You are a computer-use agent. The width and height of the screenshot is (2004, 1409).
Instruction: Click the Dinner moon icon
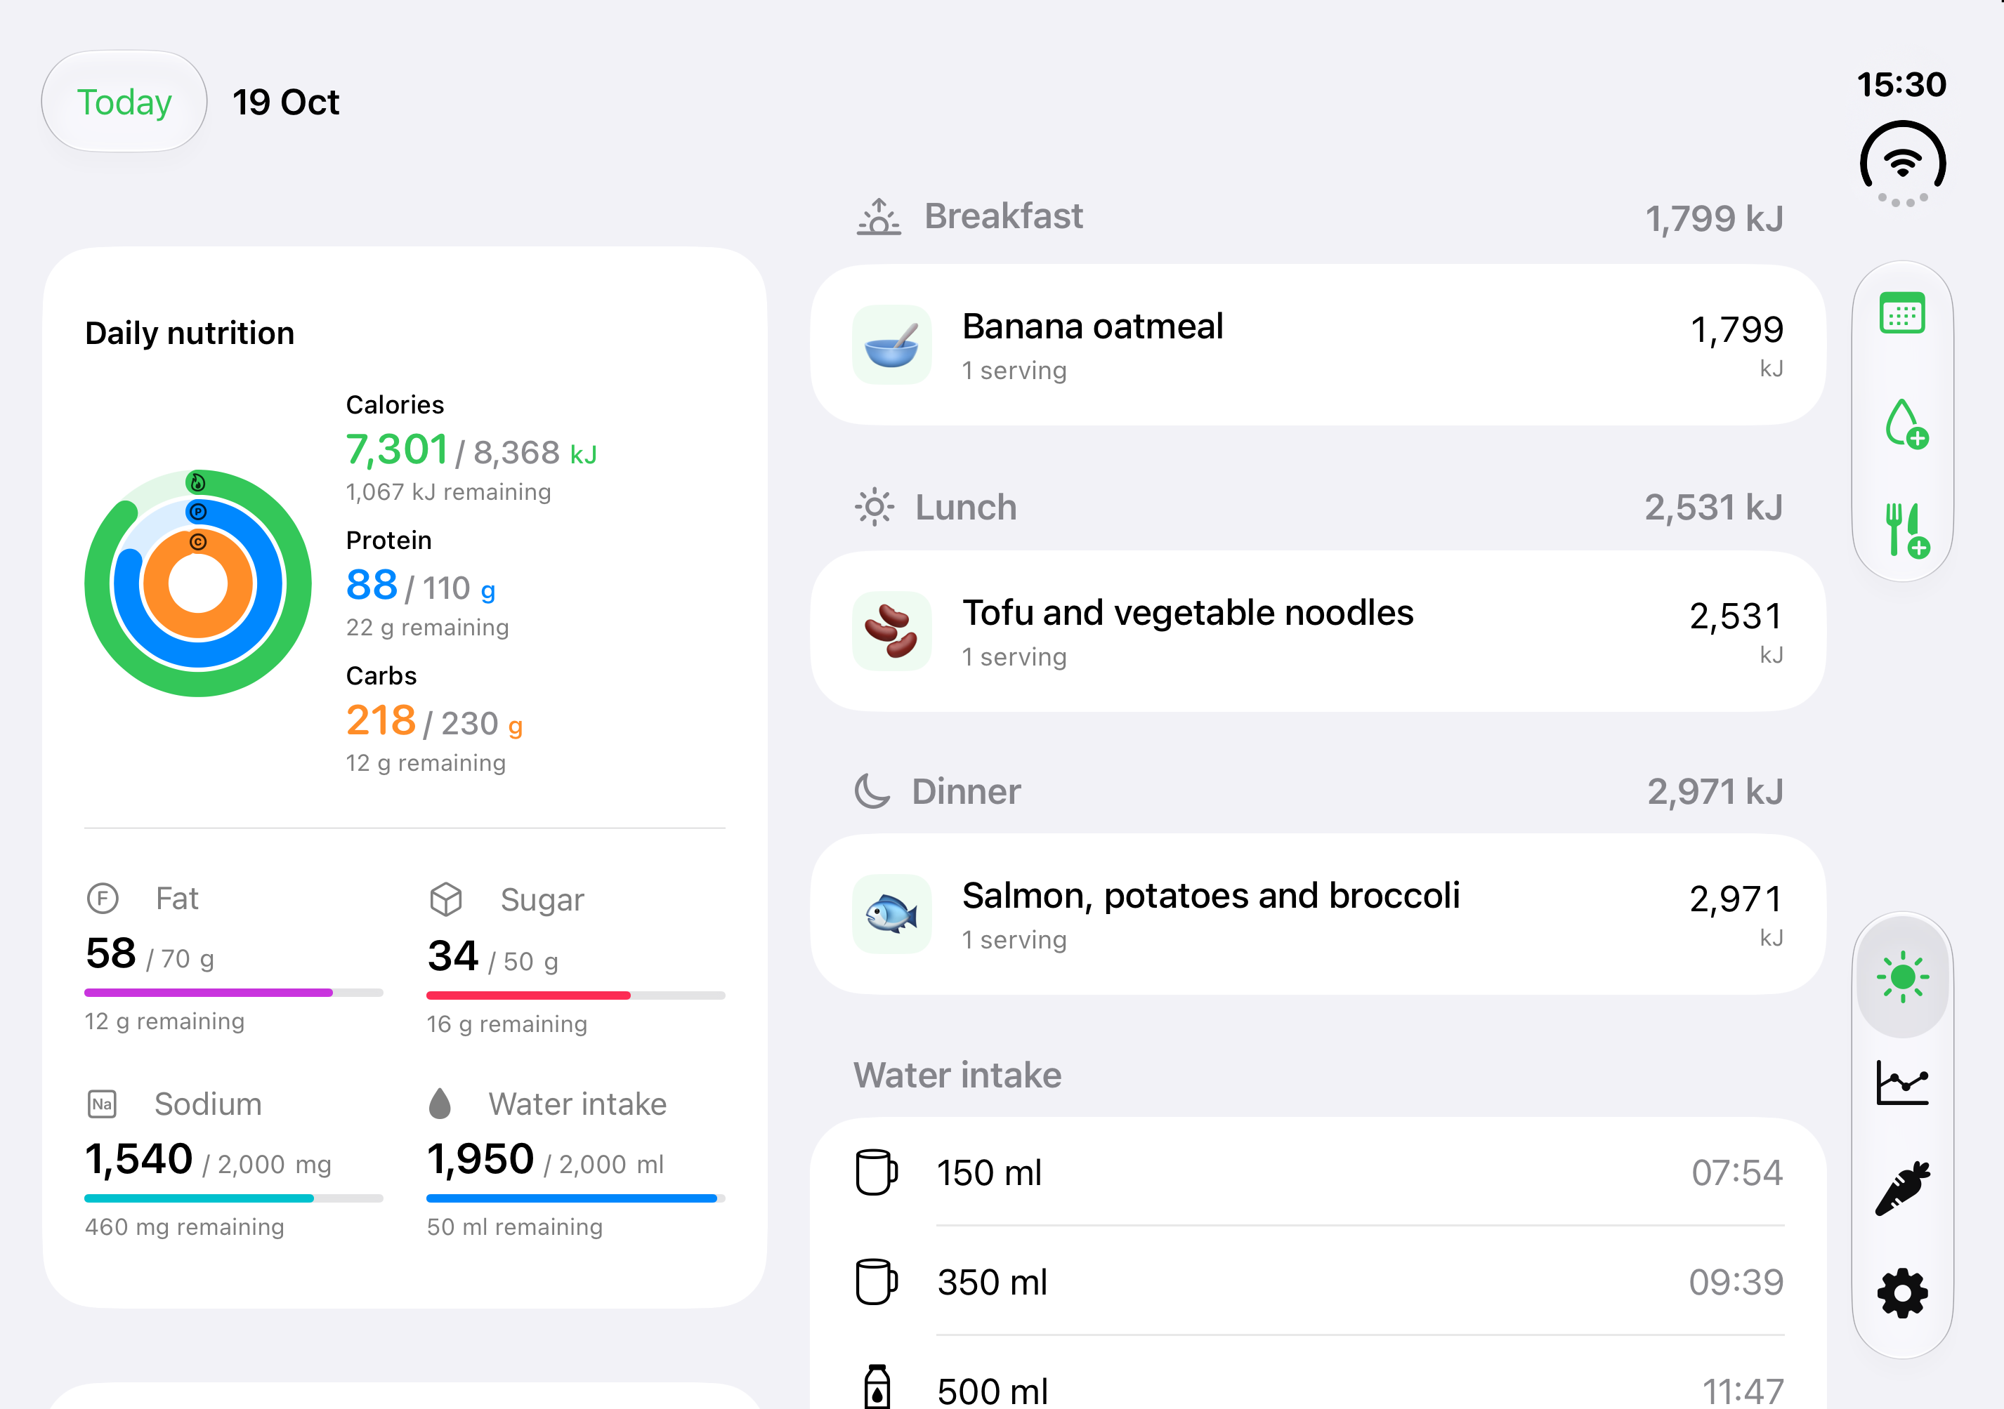(x=872, y=791)
